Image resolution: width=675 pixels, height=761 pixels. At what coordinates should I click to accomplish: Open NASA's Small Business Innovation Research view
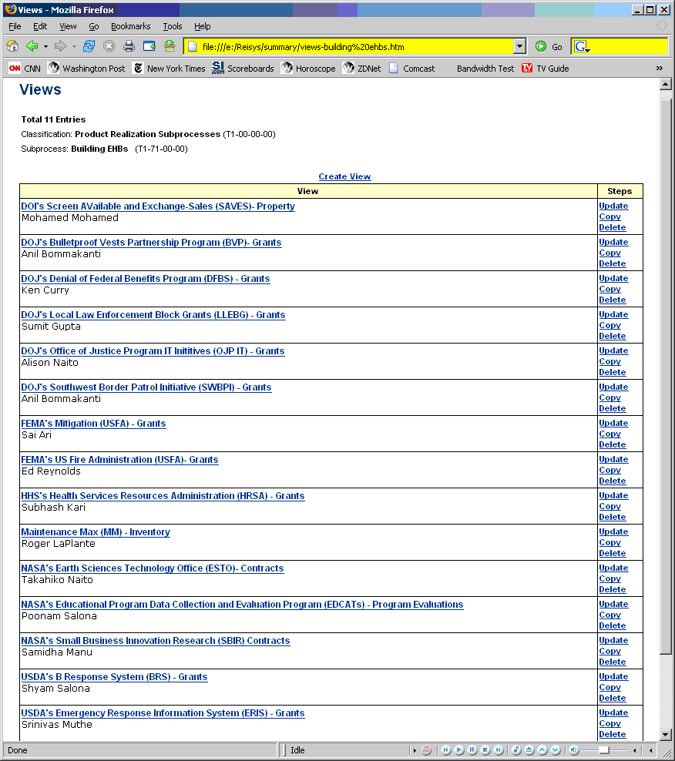[x=156, y=641]
